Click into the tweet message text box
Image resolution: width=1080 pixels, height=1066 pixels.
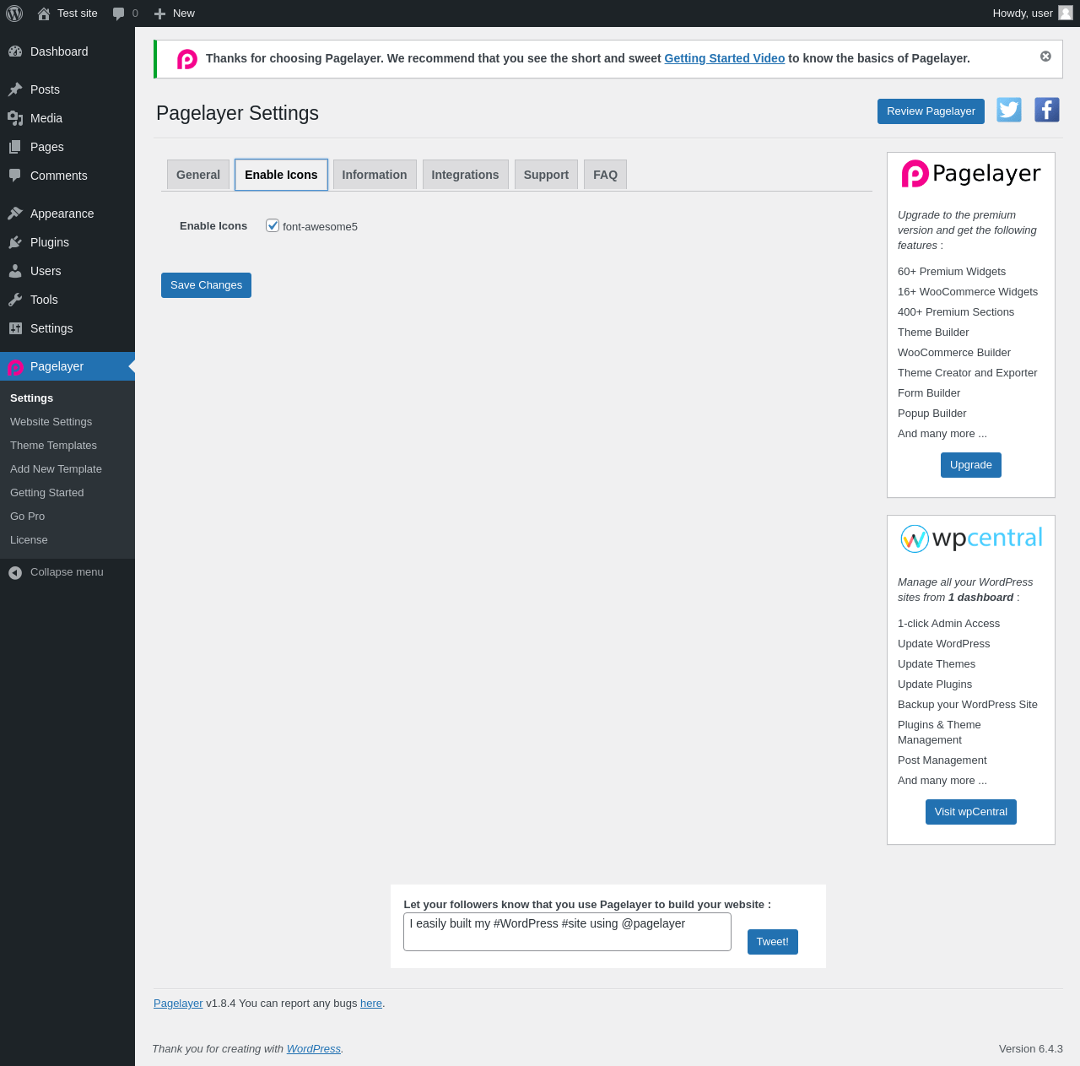tap(567, 932)
